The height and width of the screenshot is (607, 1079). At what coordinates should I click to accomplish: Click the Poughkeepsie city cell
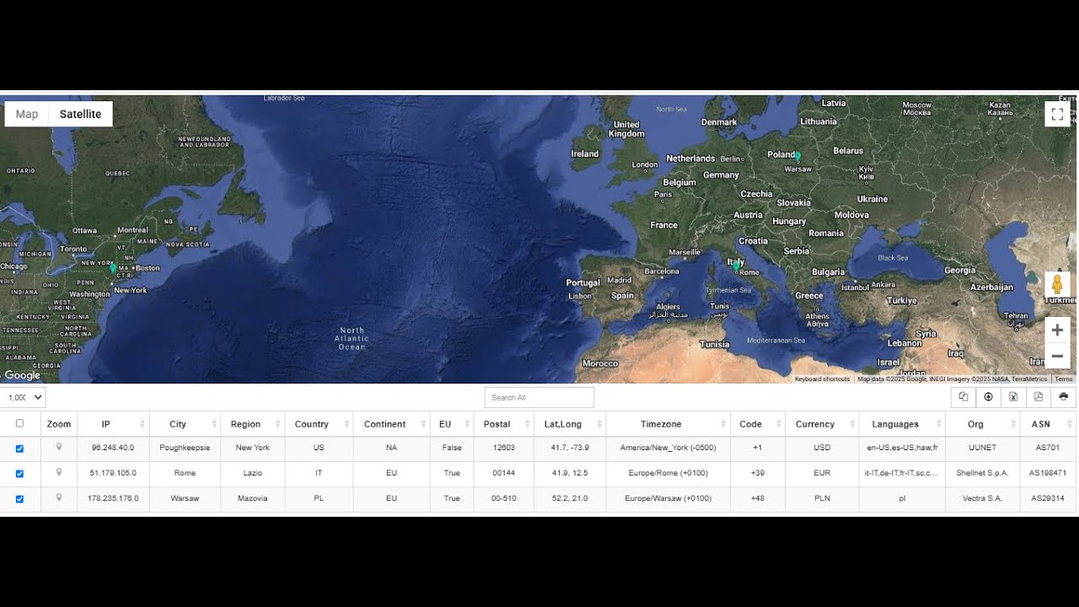tap(185, 449)
